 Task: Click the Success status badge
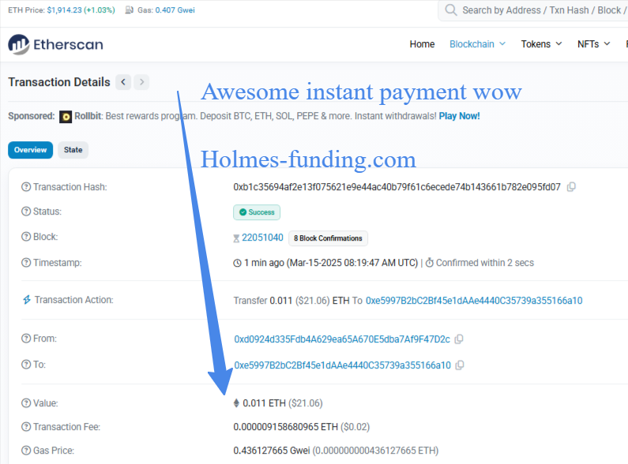pos(257,212)
